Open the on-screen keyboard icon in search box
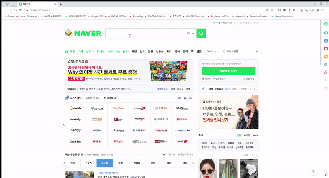Image resolution: width=329 pixels, height=178 pixels. tap(188, 34)
